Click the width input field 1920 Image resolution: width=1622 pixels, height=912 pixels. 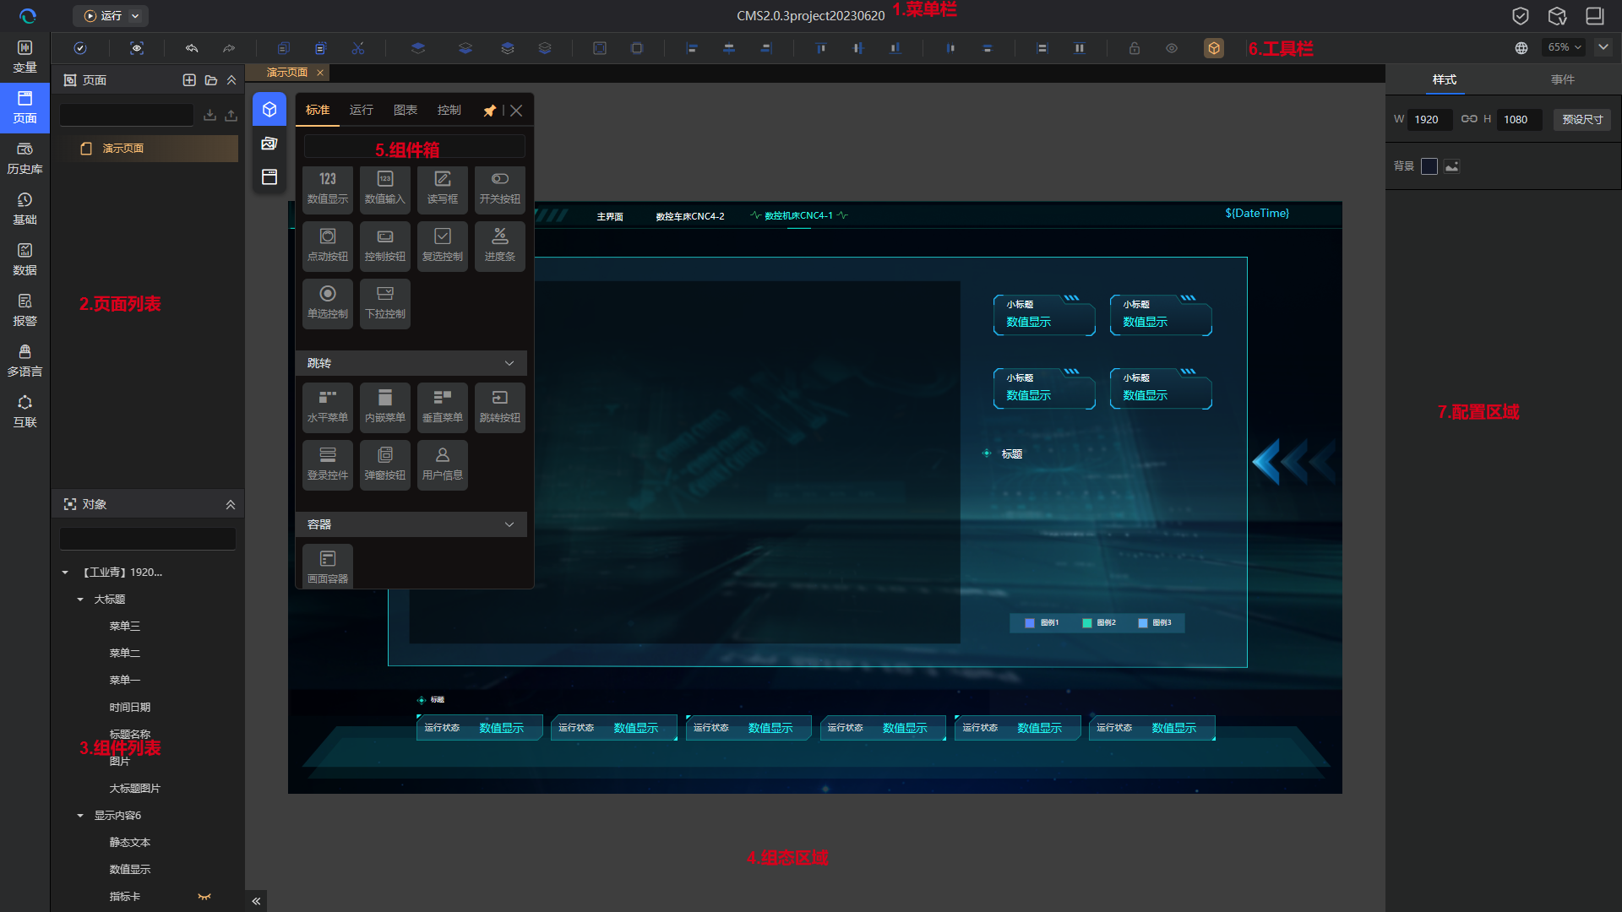pos(1431,119)
